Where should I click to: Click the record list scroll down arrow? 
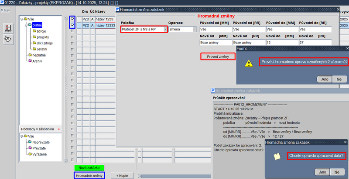pyautogui.click(x=66, y=161)
